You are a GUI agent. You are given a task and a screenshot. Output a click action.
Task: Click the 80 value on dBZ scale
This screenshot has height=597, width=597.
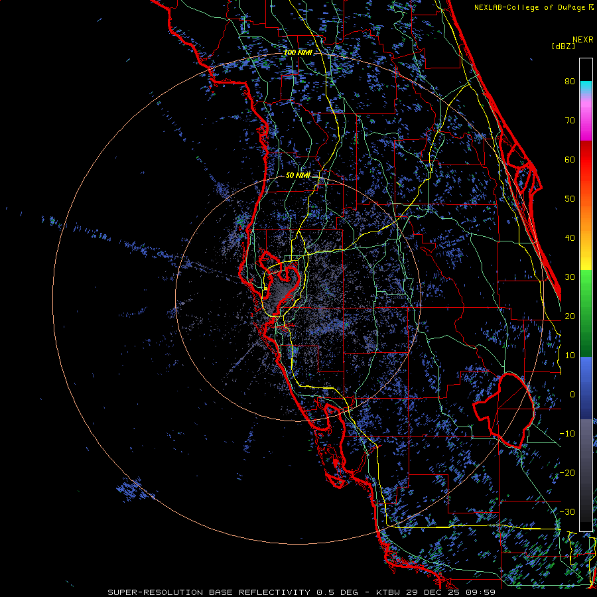click(570, 81)
